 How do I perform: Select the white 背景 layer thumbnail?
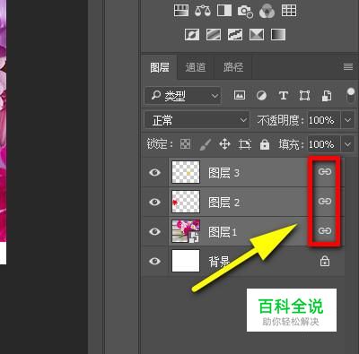186,261
